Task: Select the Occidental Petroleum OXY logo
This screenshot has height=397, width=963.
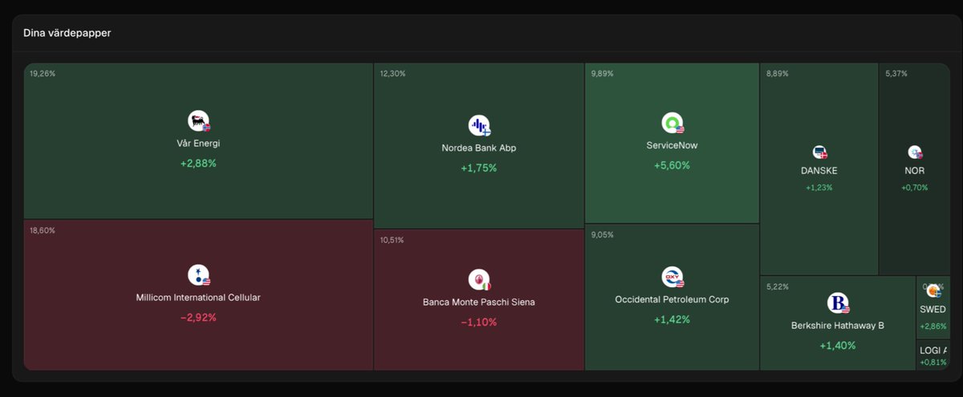Action: [x=672, y=277]
